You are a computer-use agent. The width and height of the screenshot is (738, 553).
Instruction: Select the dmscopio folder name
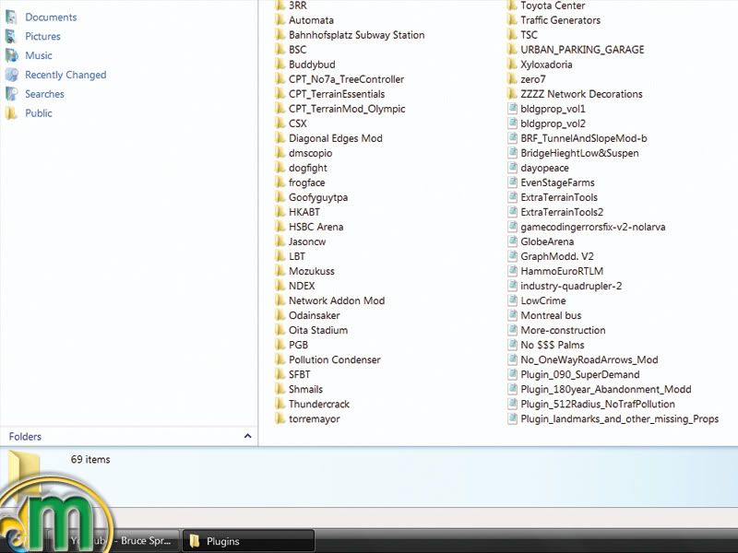(x=311, y=153)
